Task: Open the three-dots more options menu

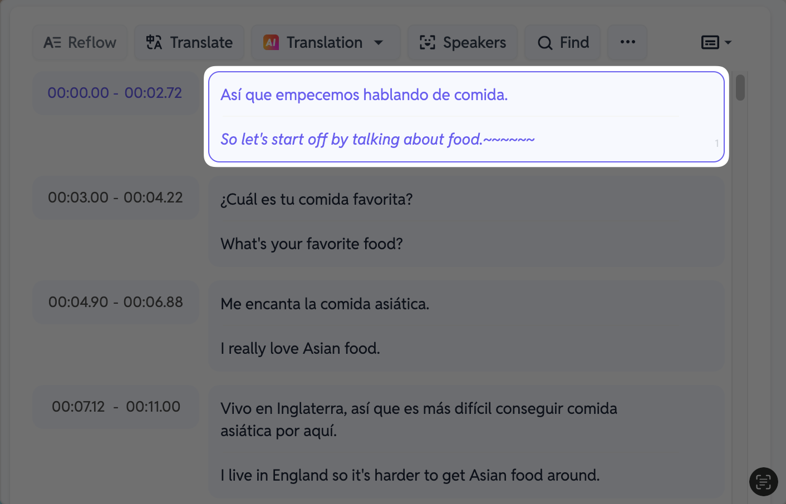Action: point(627,42)
